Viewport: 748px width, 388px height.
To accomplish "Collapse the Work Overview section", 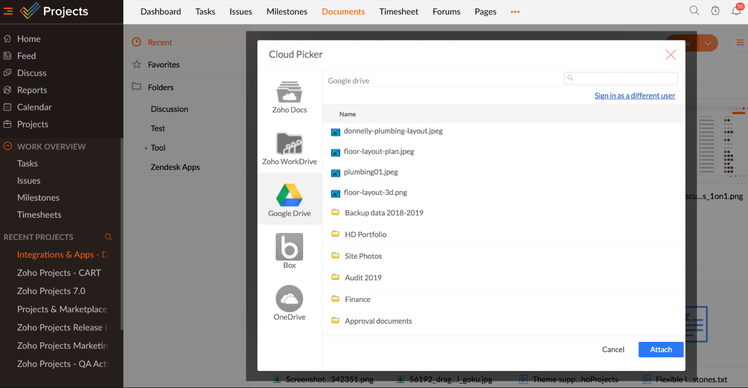I will [7, 146].
